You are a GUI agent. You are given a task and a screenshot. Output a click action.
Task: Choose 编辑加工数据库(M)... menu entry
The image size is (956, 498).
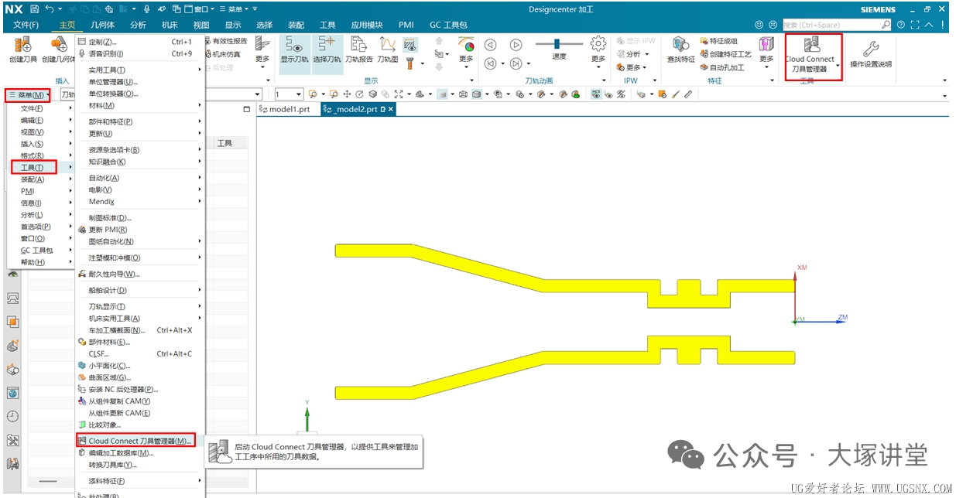tap(121, 452)
